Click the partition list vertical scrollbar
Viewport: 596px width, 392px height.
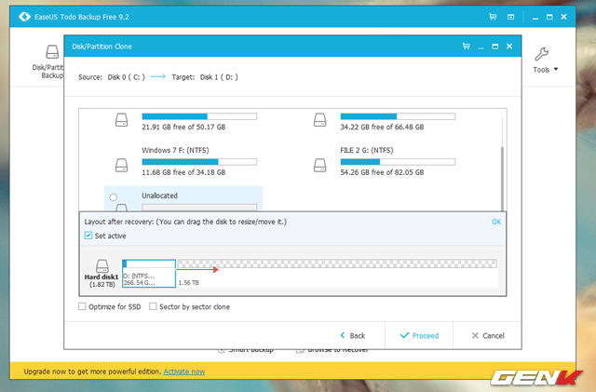(x=502, y=179)
